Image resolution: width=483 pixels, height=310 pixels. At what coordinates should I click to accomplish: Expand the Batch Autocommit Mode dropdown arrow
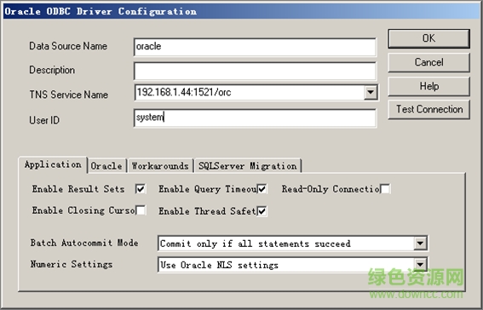coord(420,244)
